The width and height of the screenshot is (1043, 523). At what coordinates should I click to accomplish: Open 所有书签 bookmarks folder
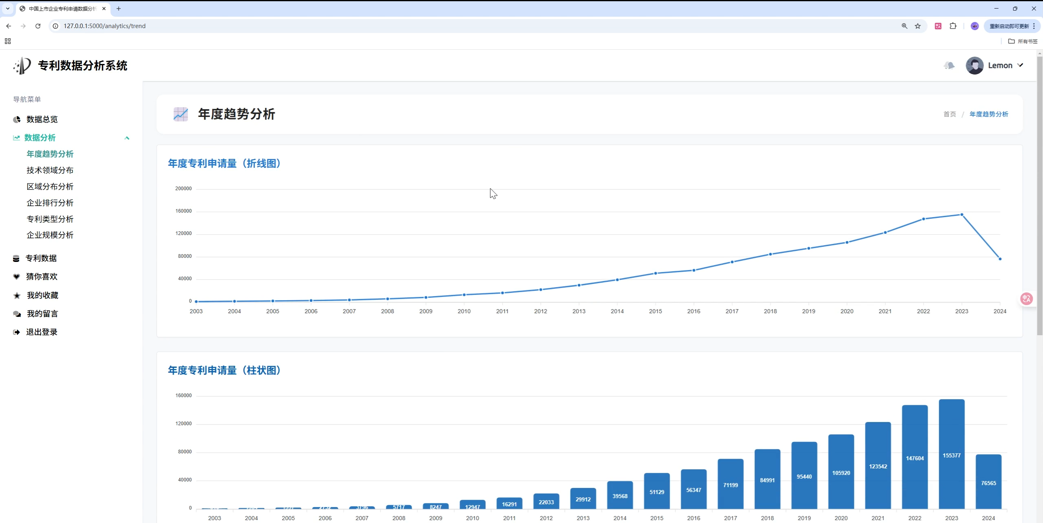(x=1023, y=41)
